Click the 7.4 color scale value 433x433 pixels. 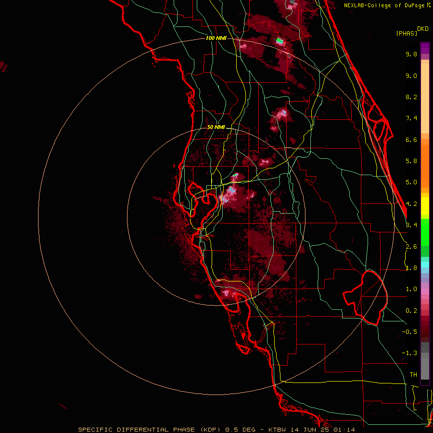point(411,118)
